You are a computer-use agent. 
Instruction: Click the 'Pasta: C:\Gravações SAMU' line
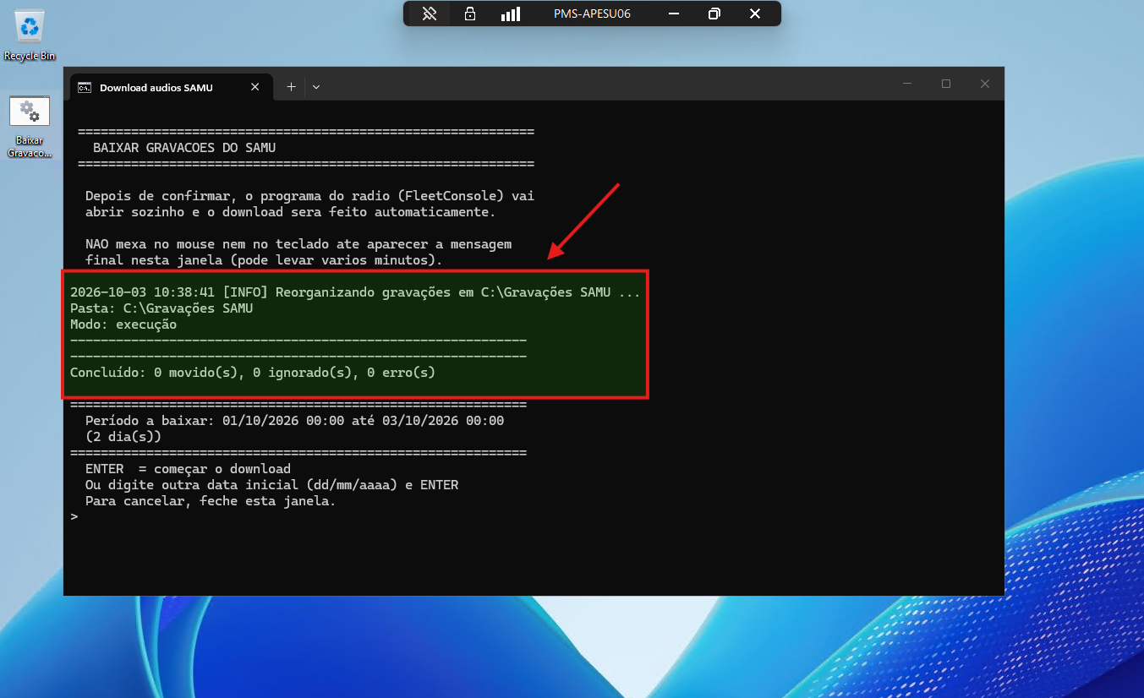click(161, 308)
